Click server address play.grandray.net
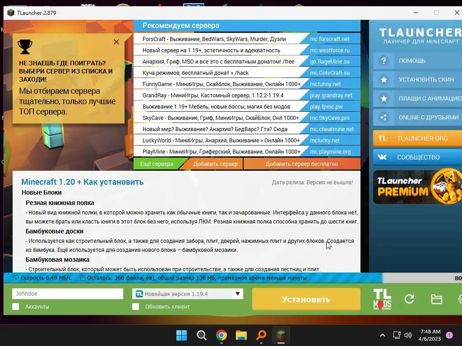Screen dimensions: 462x346 (331, 96)
